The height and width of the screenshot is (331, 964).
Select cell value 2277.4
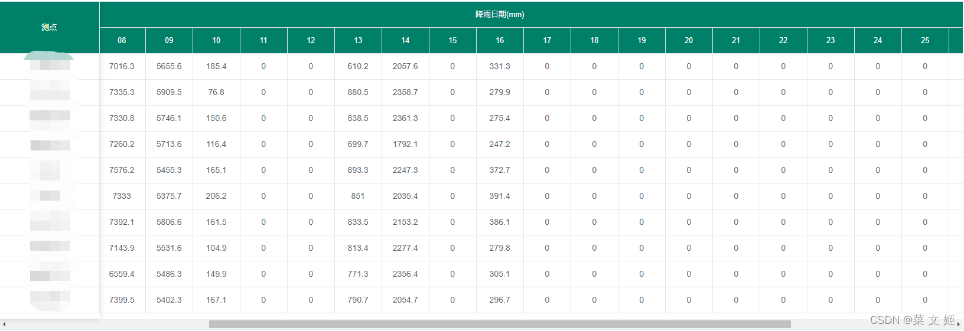[x=405, y=248]
